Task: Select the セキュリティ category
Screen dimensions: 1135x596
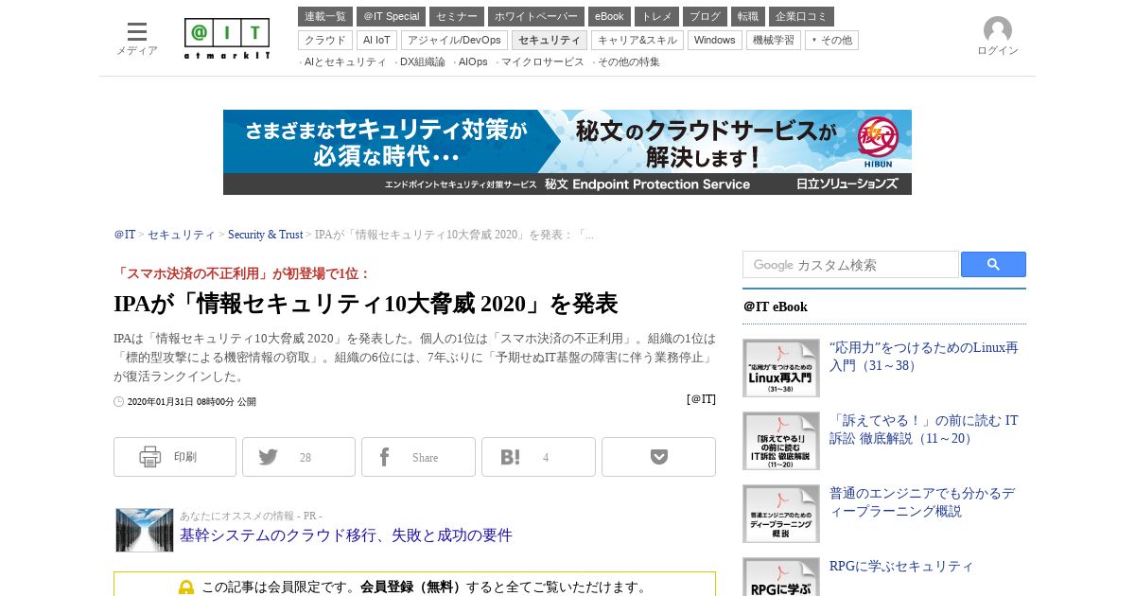Action: pos(550,40)
